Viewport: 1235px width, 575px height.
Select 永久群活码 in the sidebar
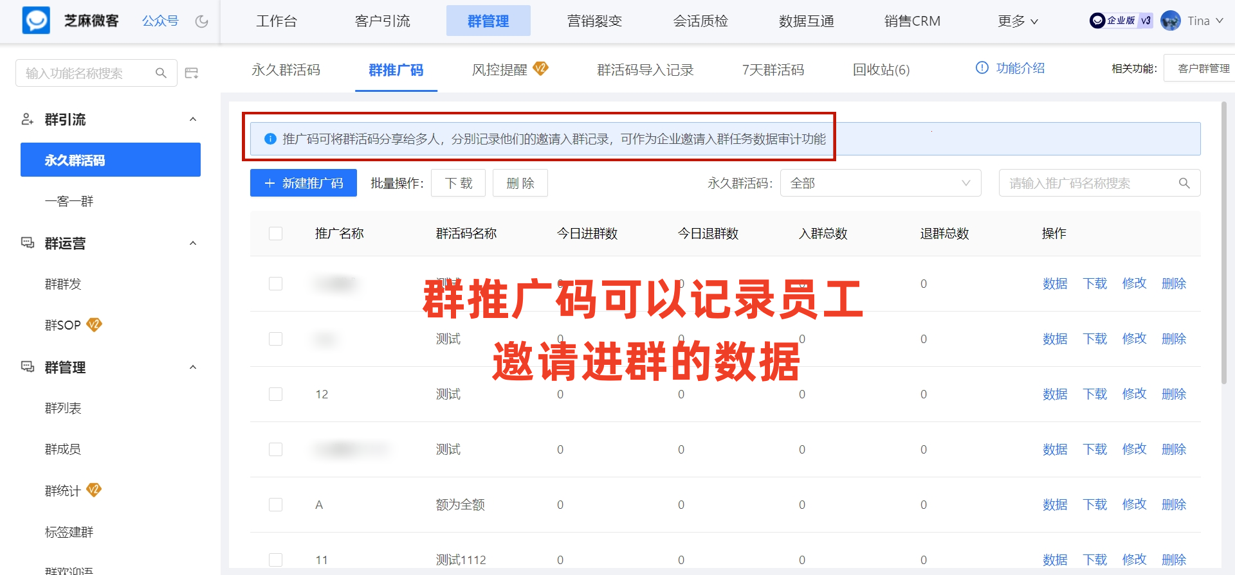(x=111, y=160)
